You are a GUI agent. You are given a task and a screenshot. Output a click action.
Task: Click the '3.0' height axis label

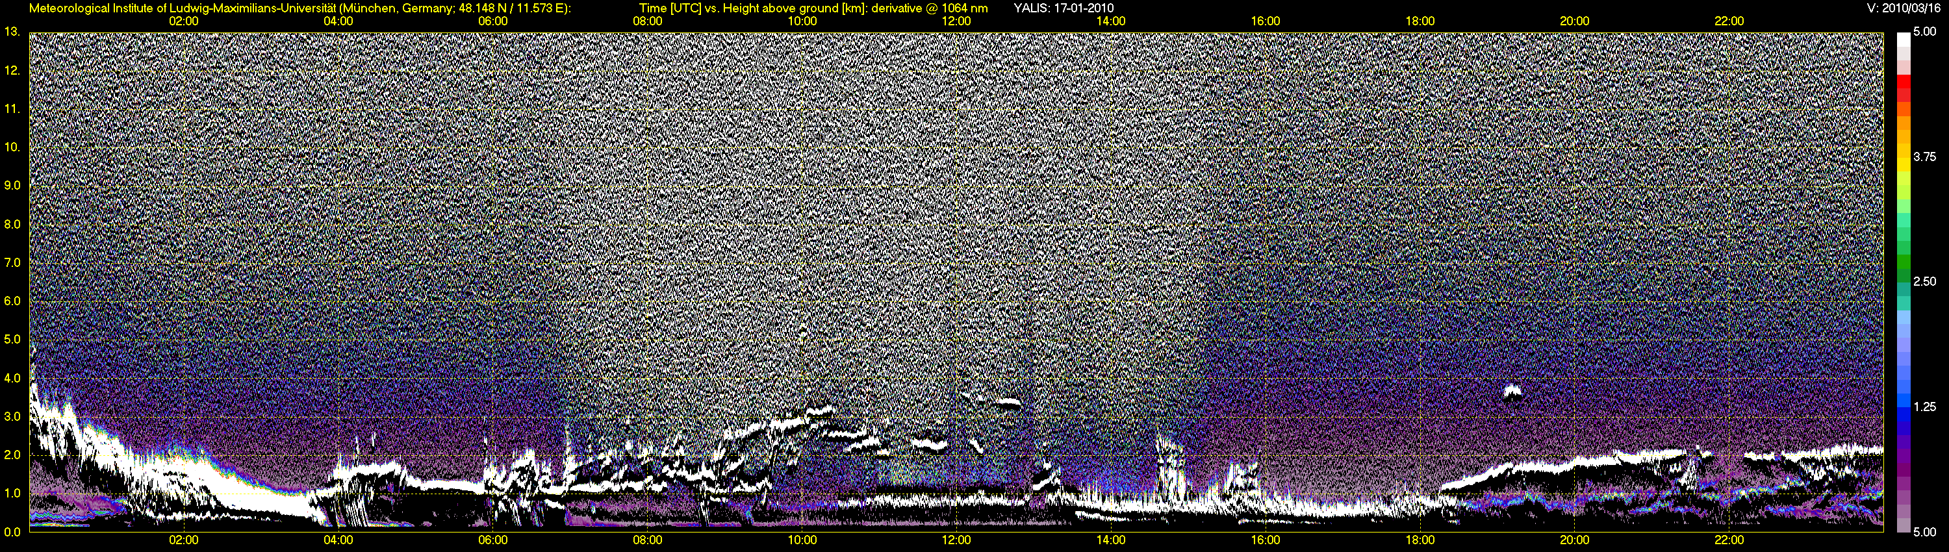(x=12, y=417)
